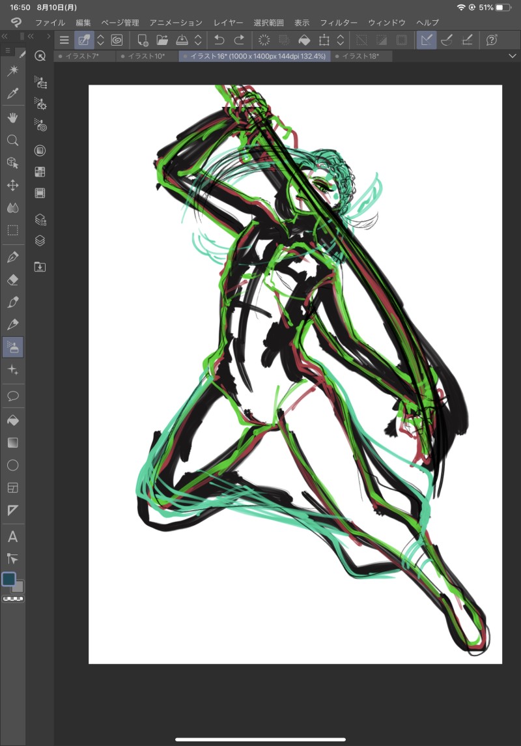Viewport: 521px width, 746px height.
Task: Select the Pencil tool below the brush
Action: (x=13, y=324)
